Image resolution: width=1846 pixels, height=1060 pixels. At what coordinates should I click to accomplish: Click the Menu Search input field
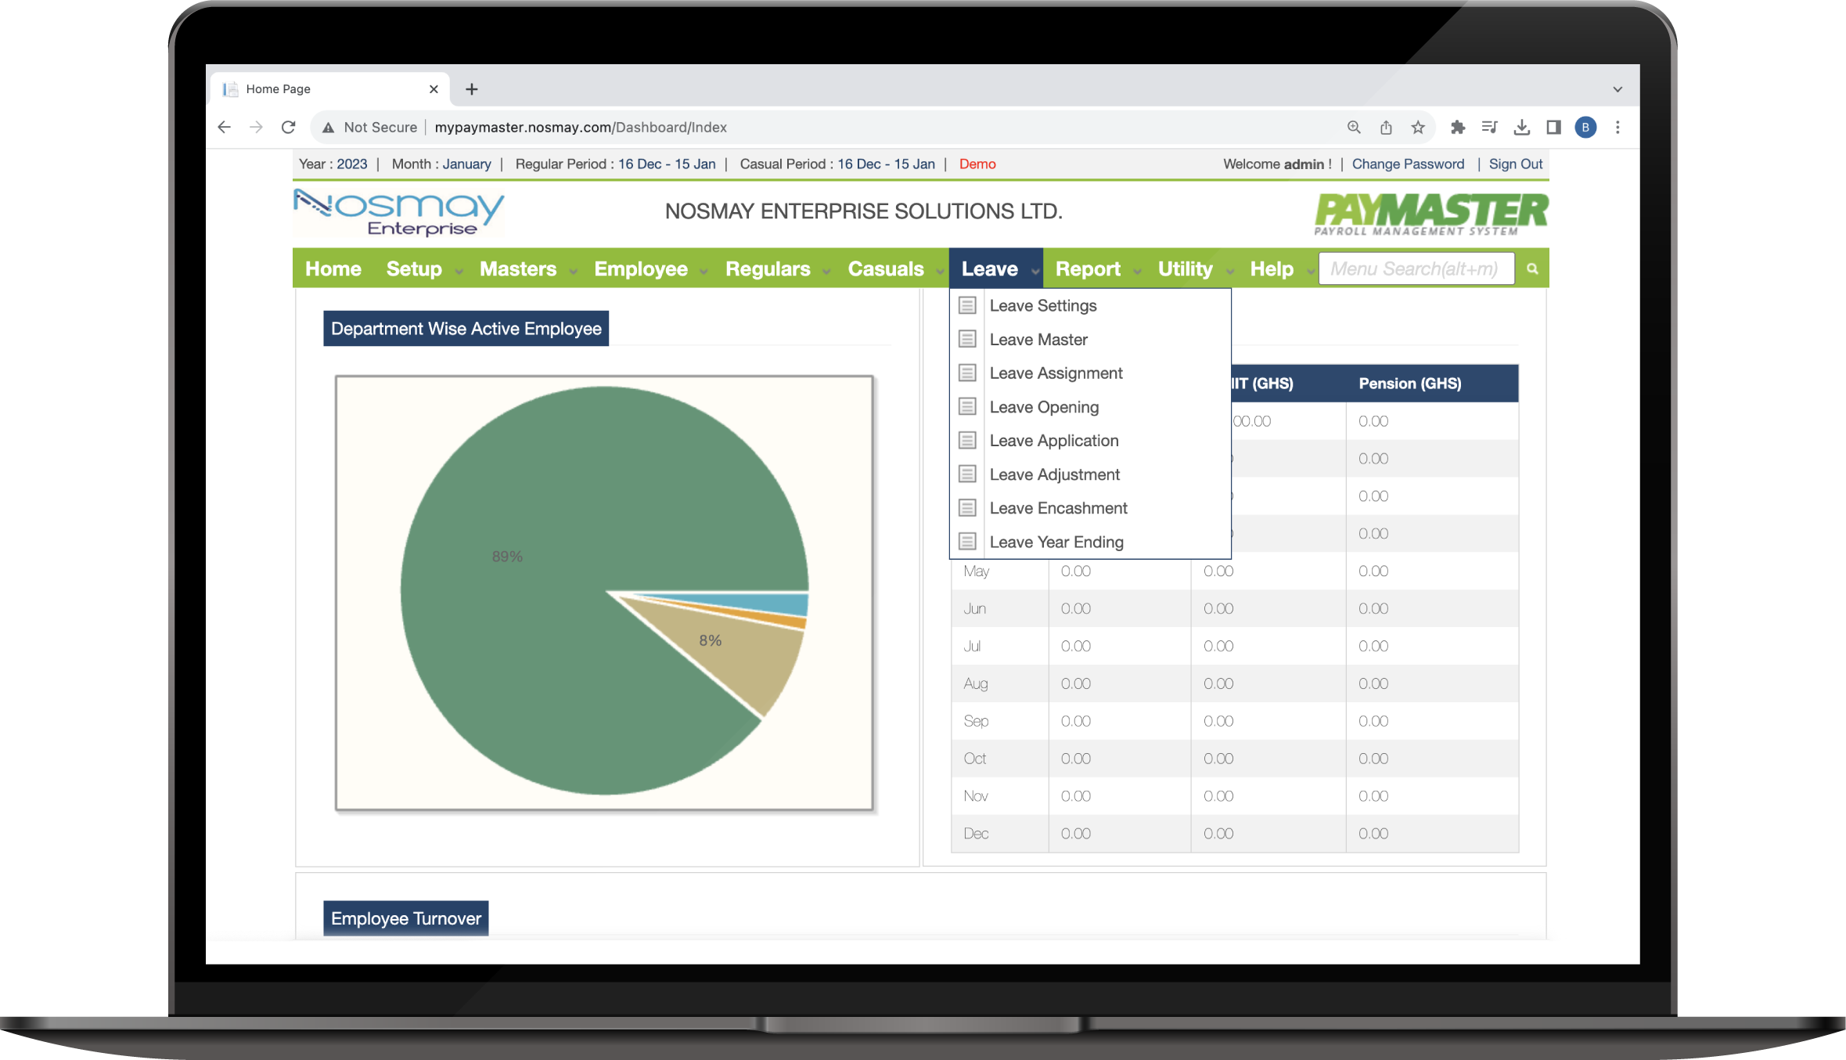click(1416, 269)
